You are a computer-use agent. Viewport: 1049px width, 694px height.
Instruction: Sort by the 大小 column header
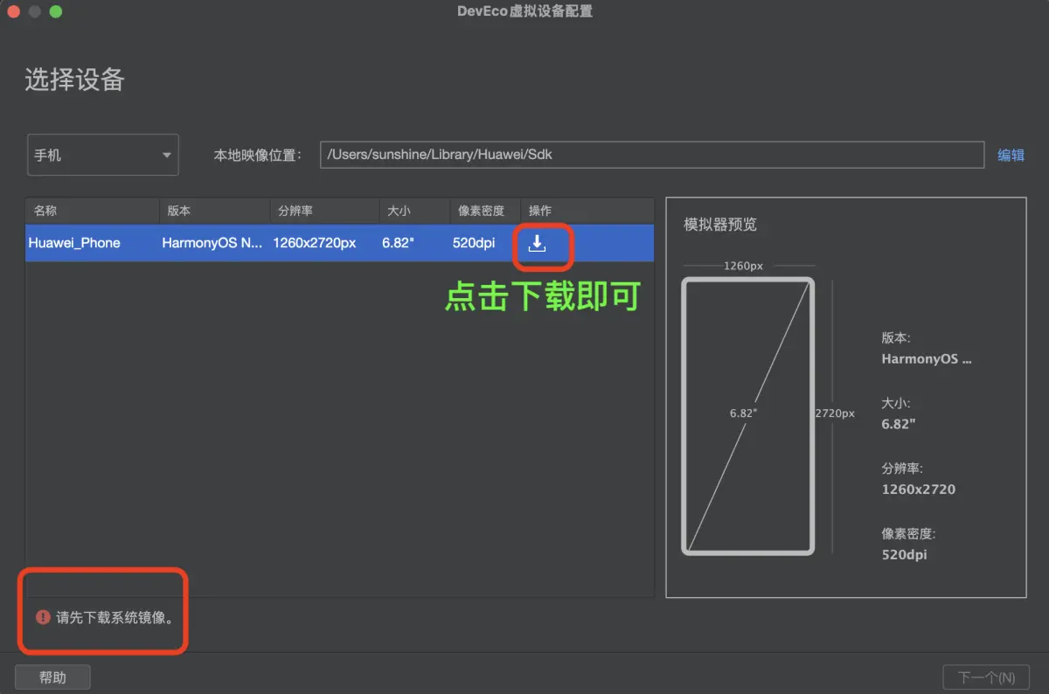click(x=414, y=211)
